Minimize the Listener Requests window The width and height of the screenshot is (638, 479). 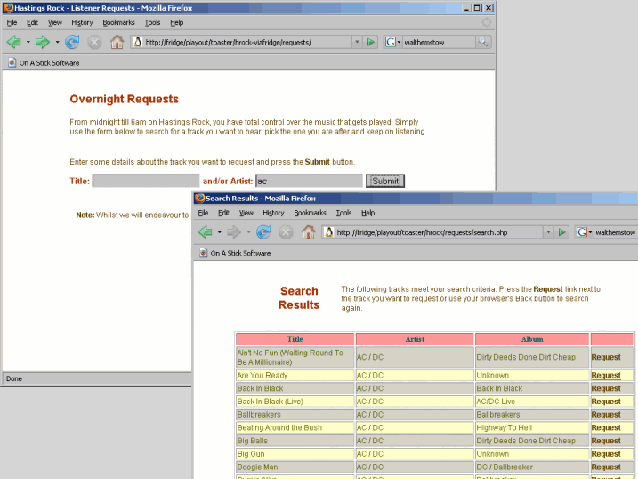coord(466,8)
